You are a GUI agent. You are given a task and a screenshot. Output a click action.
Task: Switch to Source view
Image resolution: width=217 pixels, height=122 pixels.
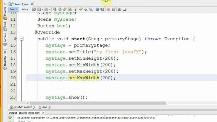click(x=13, y=9)
